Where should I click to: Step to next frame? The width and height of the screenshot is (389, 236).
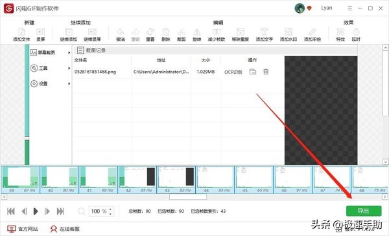pyautogui.click(x=47, y=211)
